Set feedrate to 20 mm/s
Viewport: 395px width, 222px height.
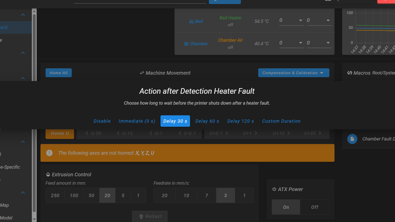click(165, 195)
